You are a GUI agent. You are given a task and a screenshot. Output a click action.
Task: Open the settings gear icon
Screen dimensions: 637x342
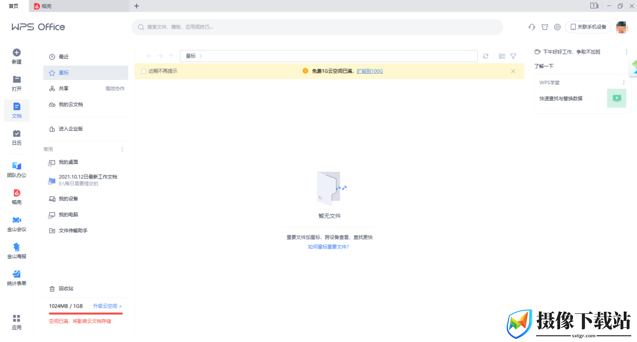coord(557,27)
